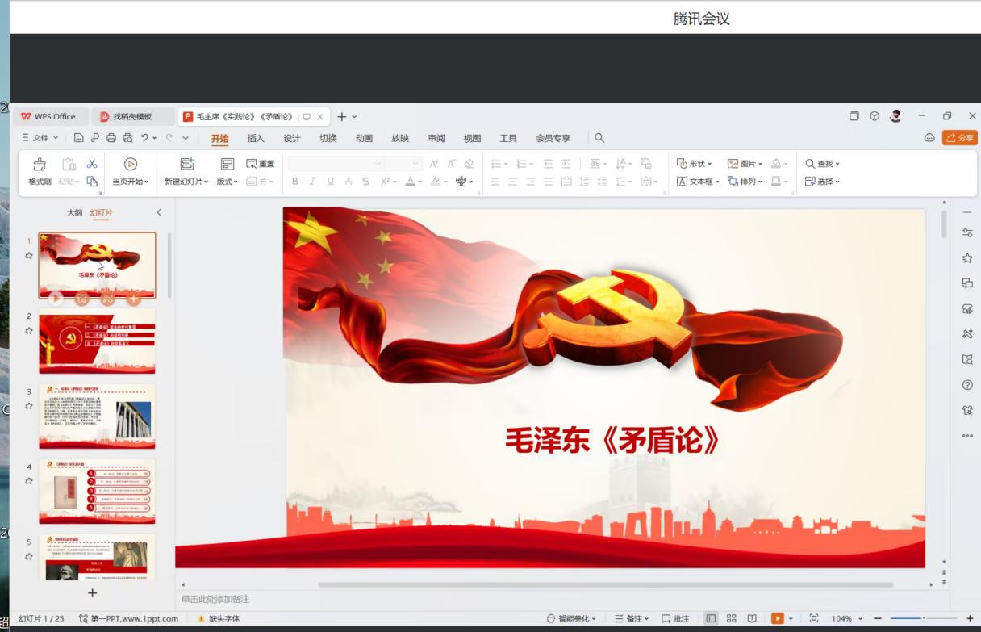Switch to reading view book icon
Viewport: 981px width, 632px height.
[752, 618]
